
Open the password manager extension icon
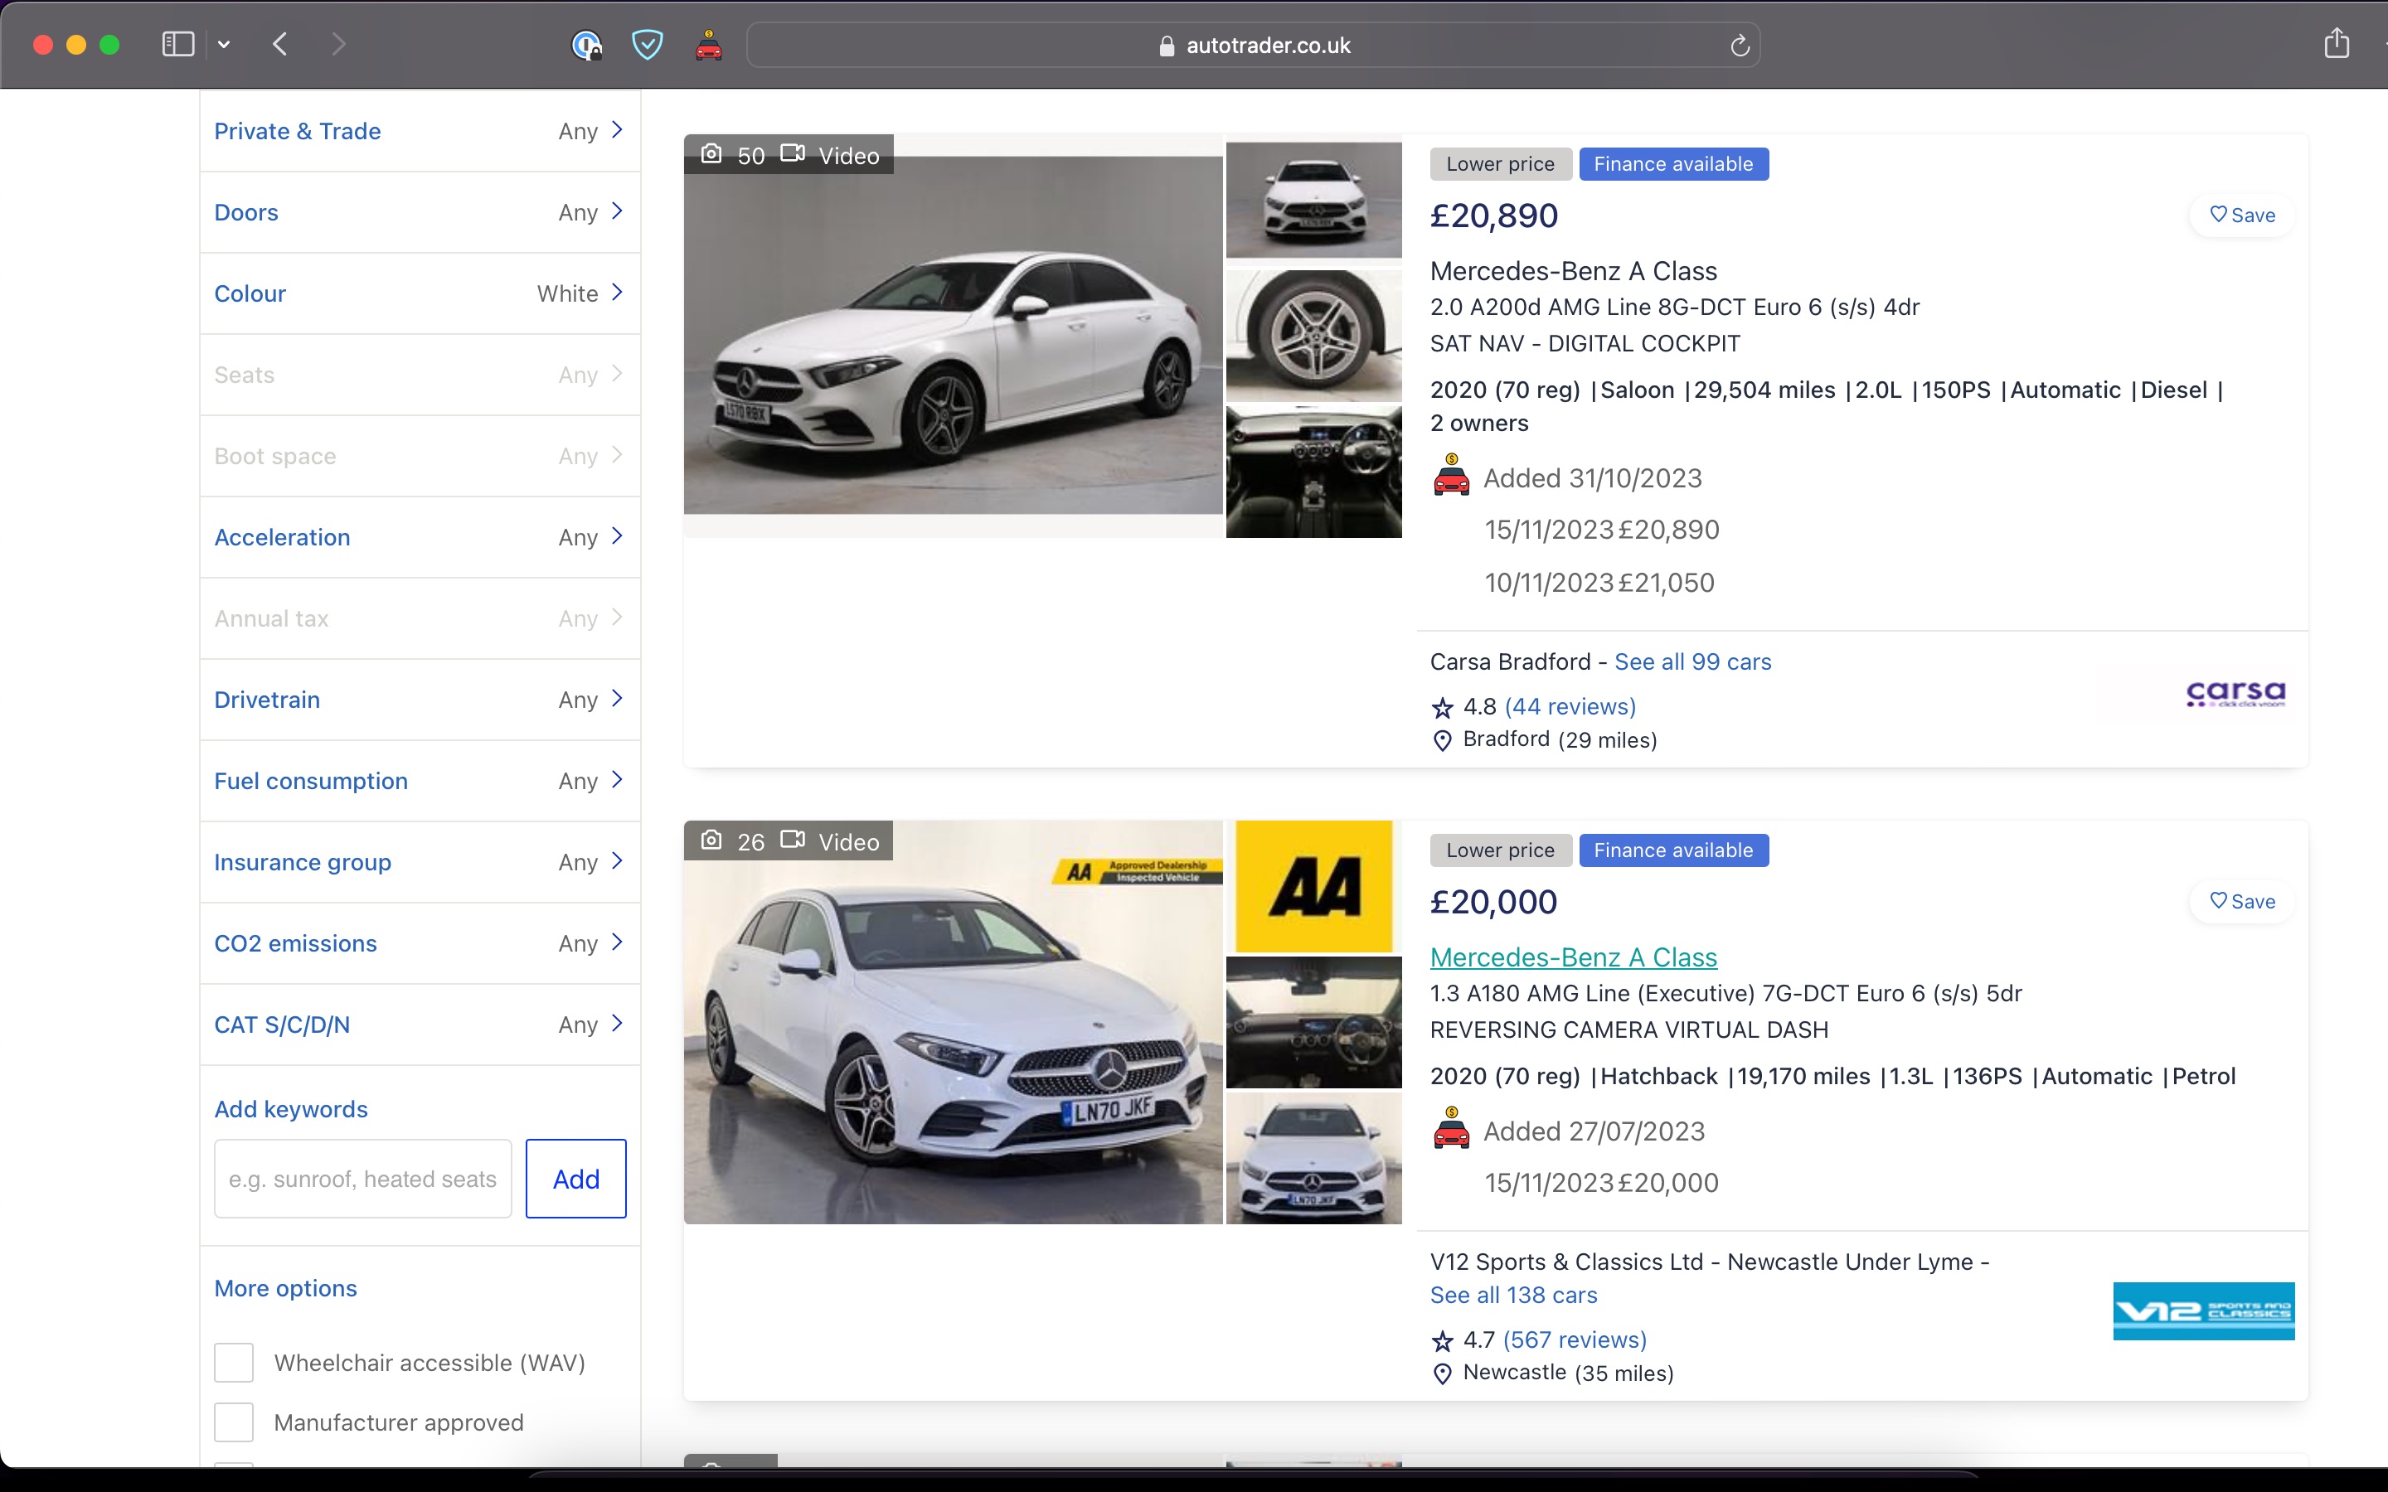pyautogui.click(x=587, y=46)
